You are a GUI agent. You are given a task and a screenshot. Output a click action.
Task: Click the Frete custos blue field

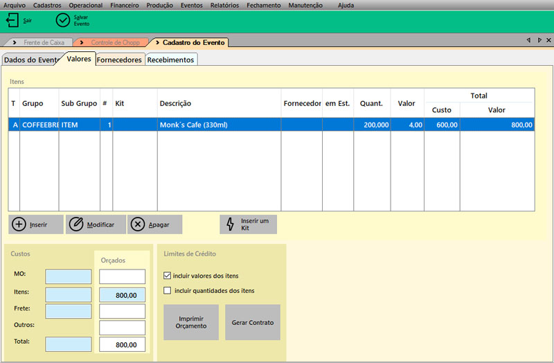click(68, 311)
